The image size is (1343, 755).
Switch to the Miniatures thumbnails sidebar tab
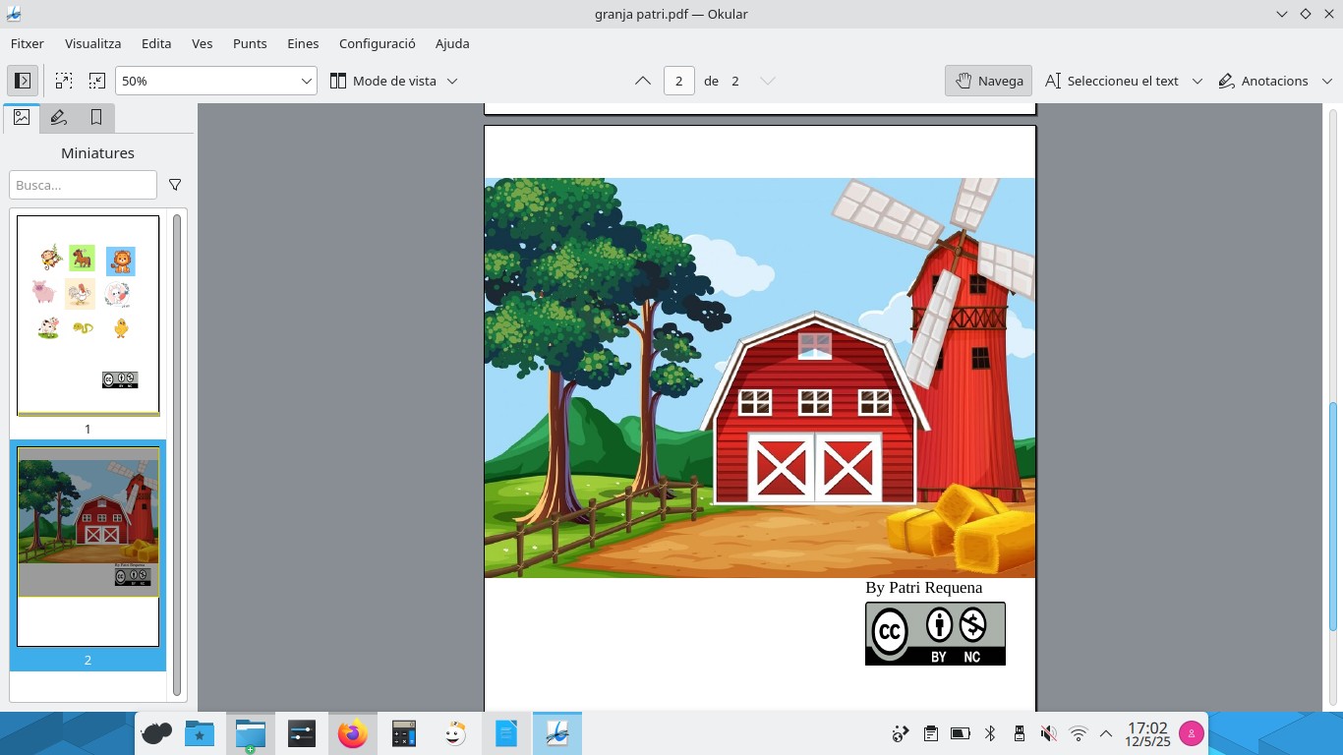pyautogui.click(x=22, y=117)
